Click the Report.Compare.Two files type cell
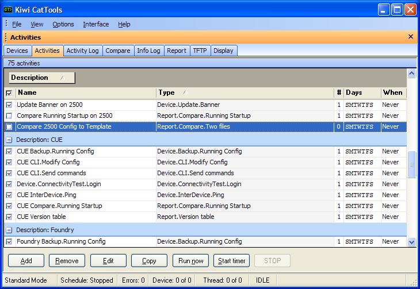Screen dimensions: 420x289 [x=245, y=126]
